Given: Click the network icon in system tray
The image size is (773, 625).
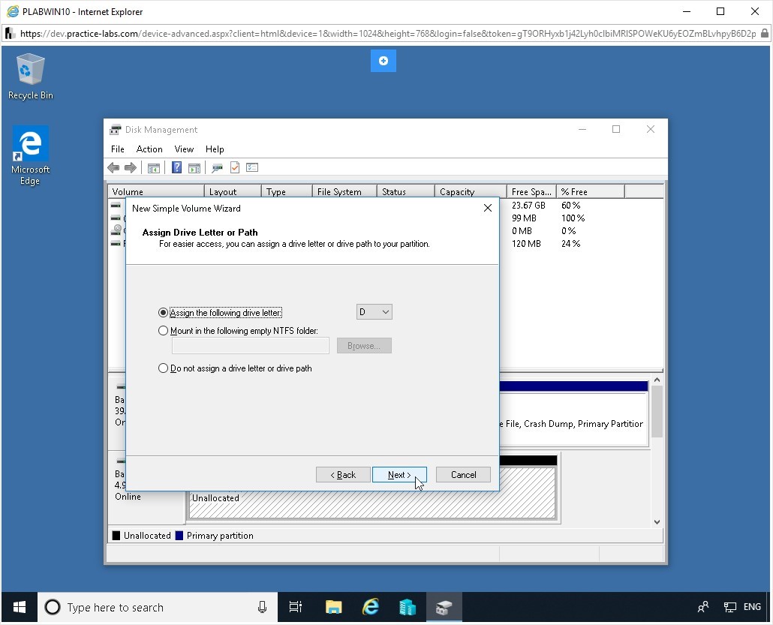Looking at the screenshot, I should (x=730, y=607).
